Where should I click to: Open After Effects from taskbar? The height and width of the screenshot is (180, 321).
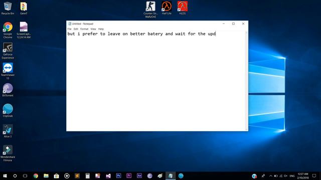click(x=139, y=175)
